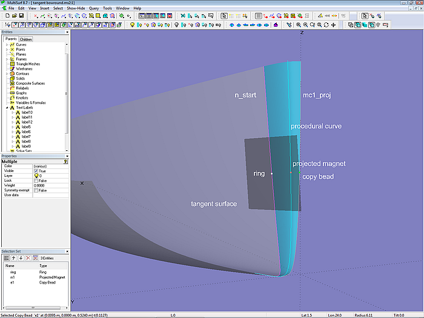Expand the Curves tree node
Image resolution: width=424 pixels, height=318 pixels.
[7, 45]
